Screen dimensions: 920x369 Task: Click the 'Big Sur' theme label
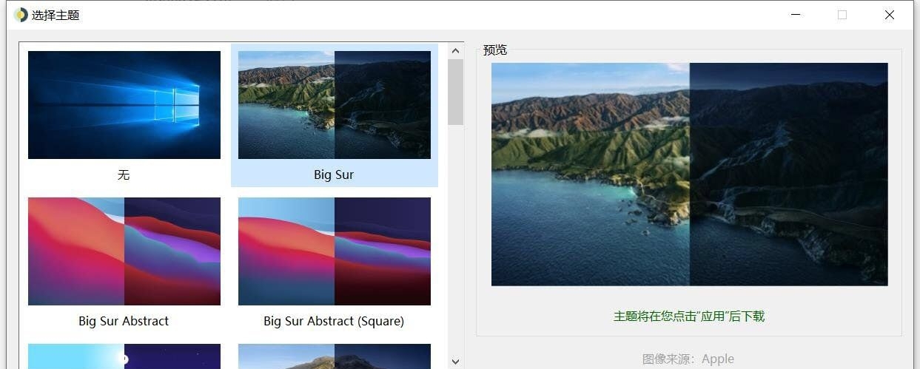coord(334,175)
